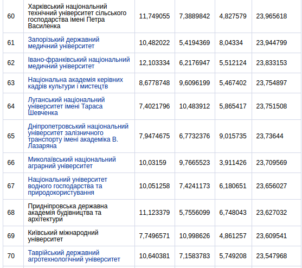Viewport: 302px width, 268px height.
Task: Click the value 3,911426 in row 66
Action: click(233, 163)
